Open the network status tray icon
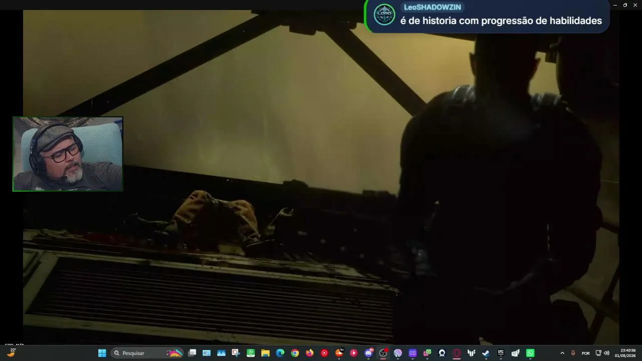642x361 pixels. click(x=598, y=353)
